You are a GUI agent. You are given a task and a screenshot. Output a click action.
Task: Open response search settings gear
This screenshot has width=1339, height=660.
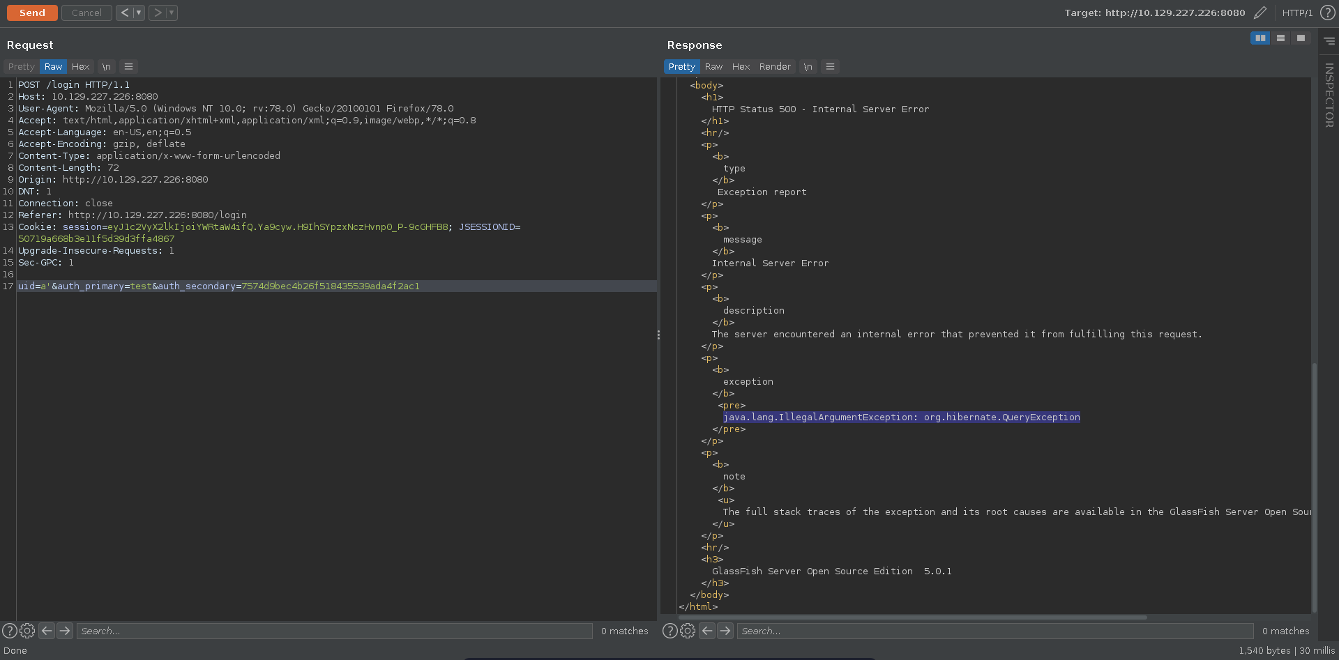click(688, 631)
